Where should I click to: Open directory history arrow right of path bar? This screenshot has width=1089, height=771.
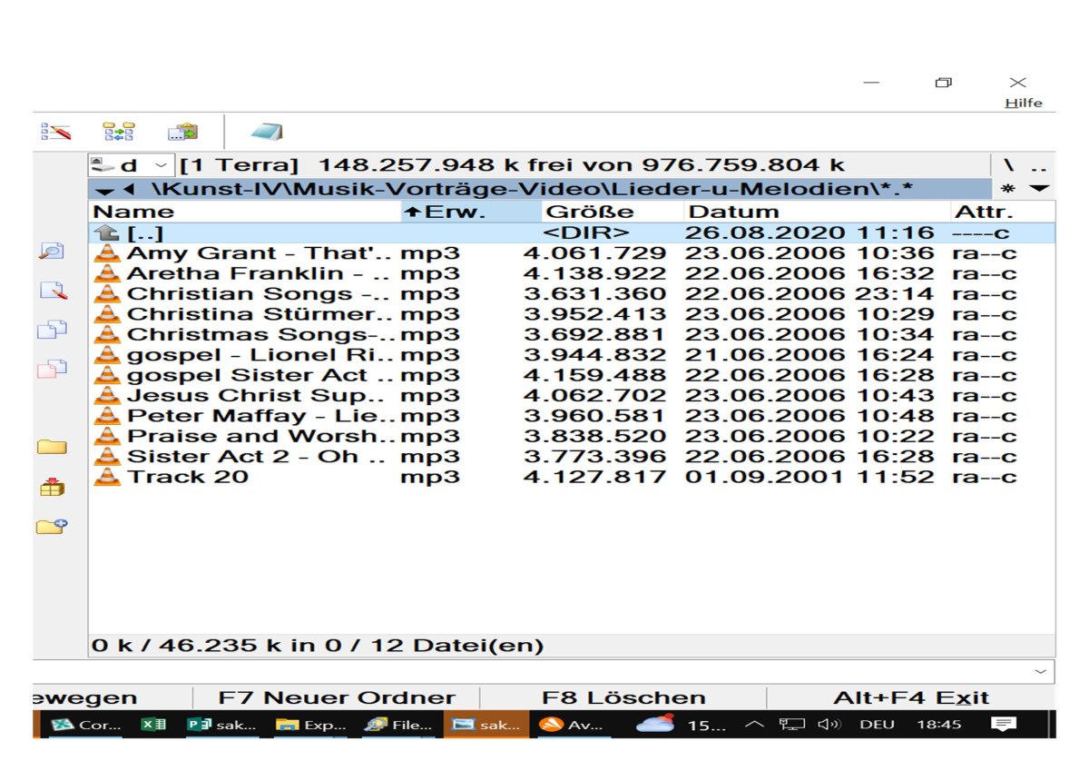click(x=1038, y=189)
